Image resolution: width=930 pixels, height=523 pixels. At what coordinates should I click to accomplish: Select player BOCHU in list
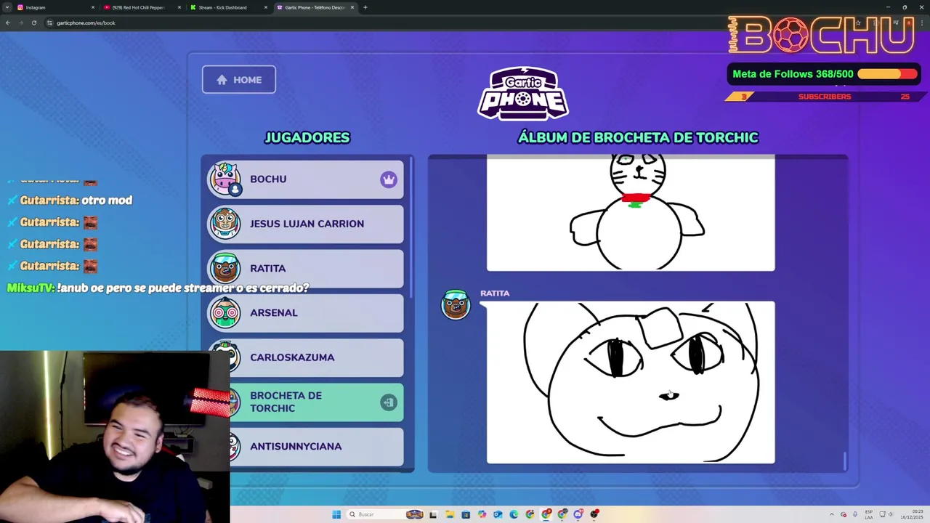(305, 179)
